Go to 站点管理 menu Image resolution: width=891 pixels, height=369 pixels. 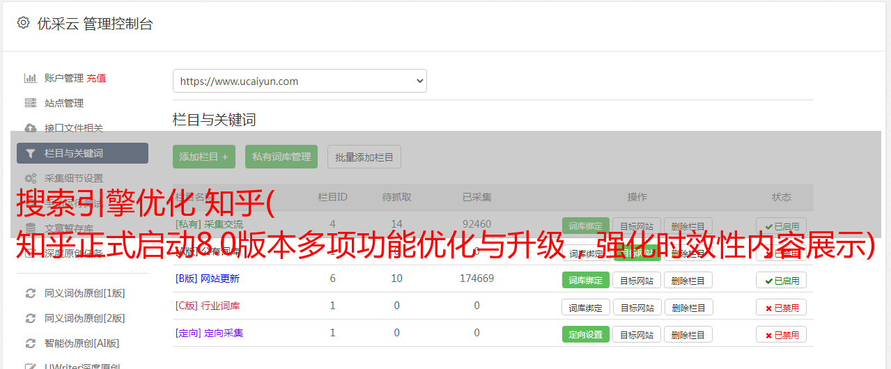coord(64,103)
